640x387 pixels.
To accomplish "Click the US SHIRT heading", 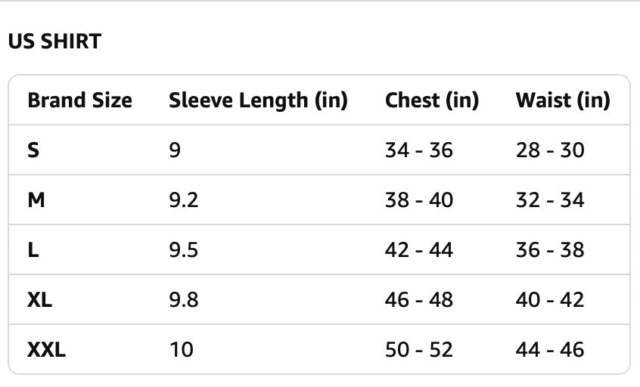I will [x=54, y=42].
